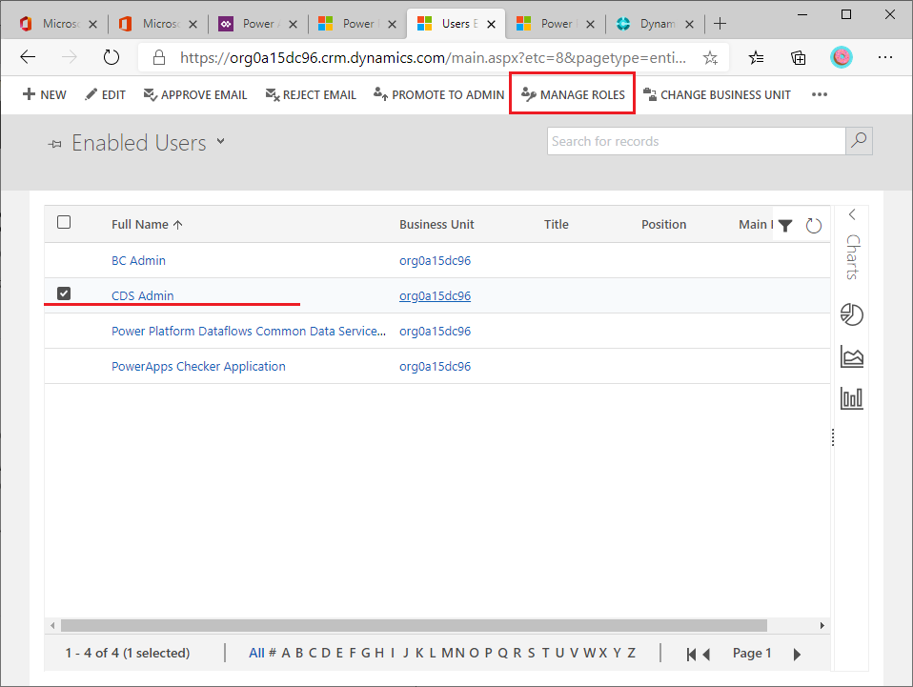Image resolution: width=913 pixels, height=687 pixels.
Task: Open the browser profile avatar
Action: click(x=842, y=57)
